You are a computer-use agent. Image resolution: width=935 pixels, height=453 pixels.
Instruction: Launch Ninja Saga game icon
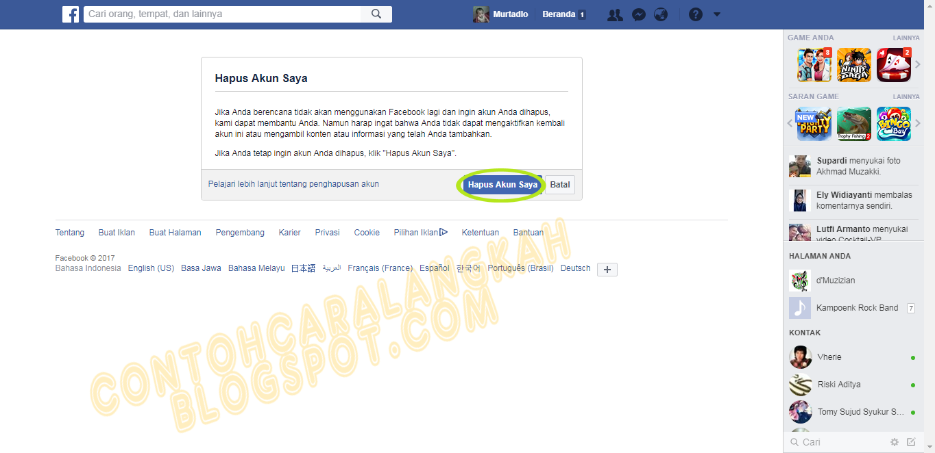(x=854, y=65)
